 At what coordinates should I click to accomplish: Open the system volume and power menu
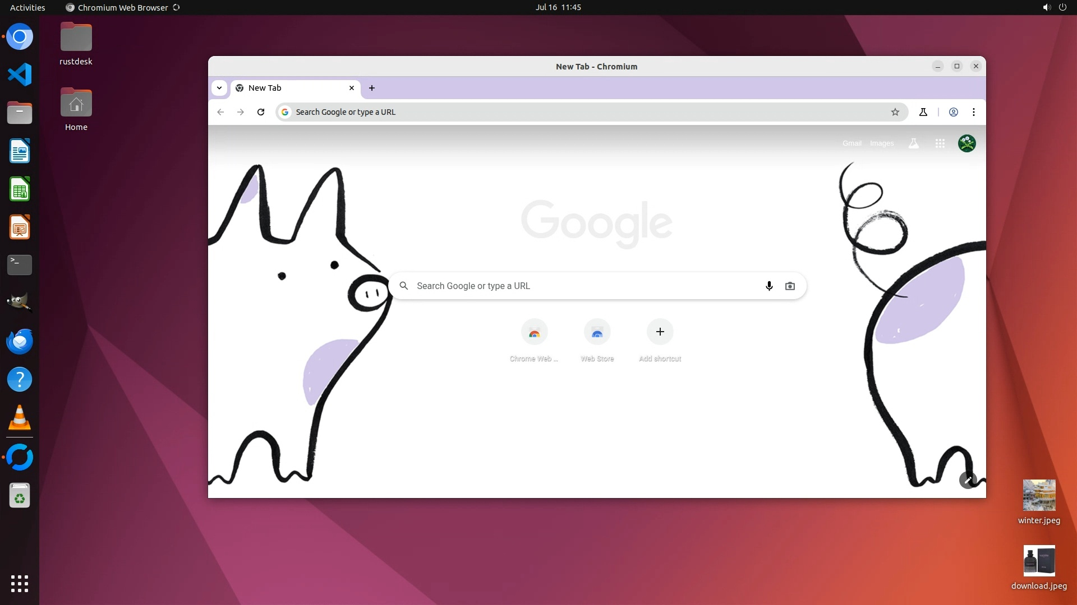tap(1054, 7)
